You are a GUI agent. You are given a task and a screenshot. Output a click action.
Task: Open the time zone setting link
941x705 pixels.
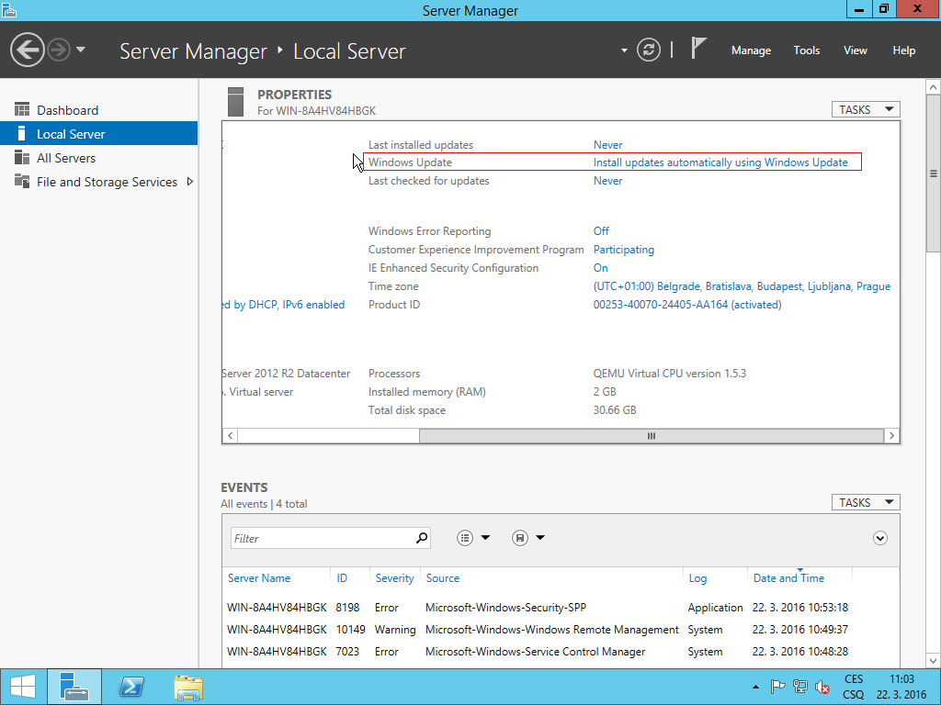(742, 286)
